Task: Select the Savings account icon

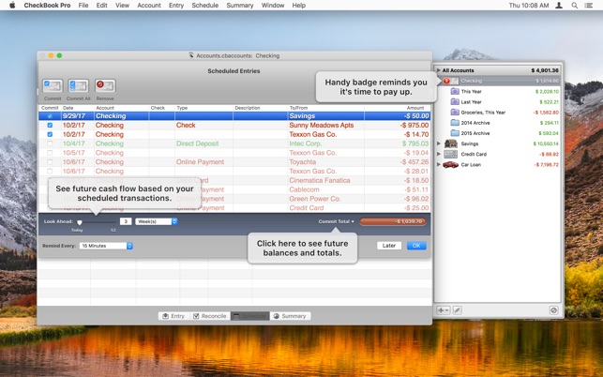Action: pos(451,143)
